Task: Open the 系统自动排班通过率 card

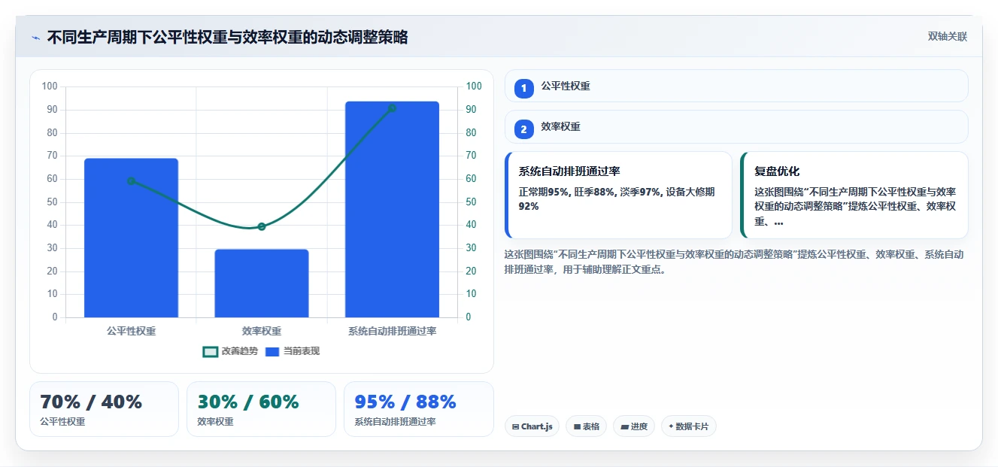Action: click(618, 196)
